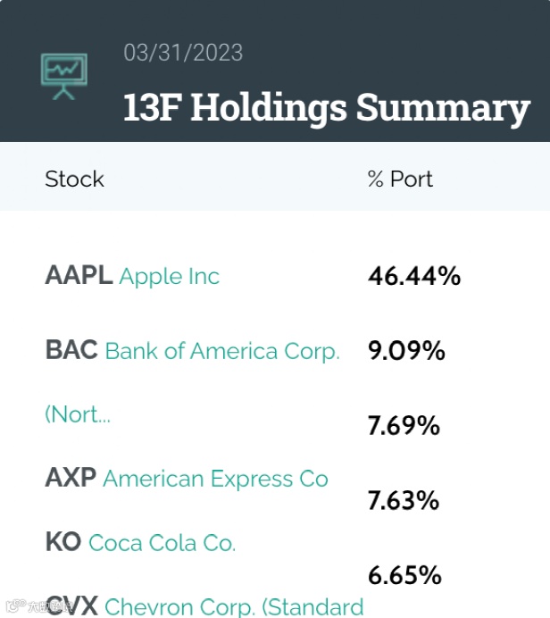
Task: Click the KO ticker symbol
Action: click(62, 542)
